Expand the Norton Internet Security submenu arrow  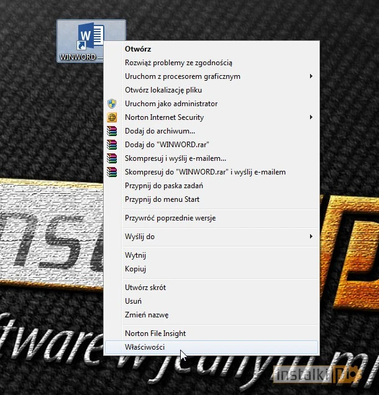coord(311,117)
